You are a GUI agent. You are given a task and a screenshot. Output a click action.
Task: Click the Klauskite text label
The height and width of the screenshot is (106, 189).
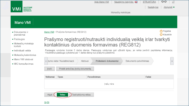[x=167, y=35]
